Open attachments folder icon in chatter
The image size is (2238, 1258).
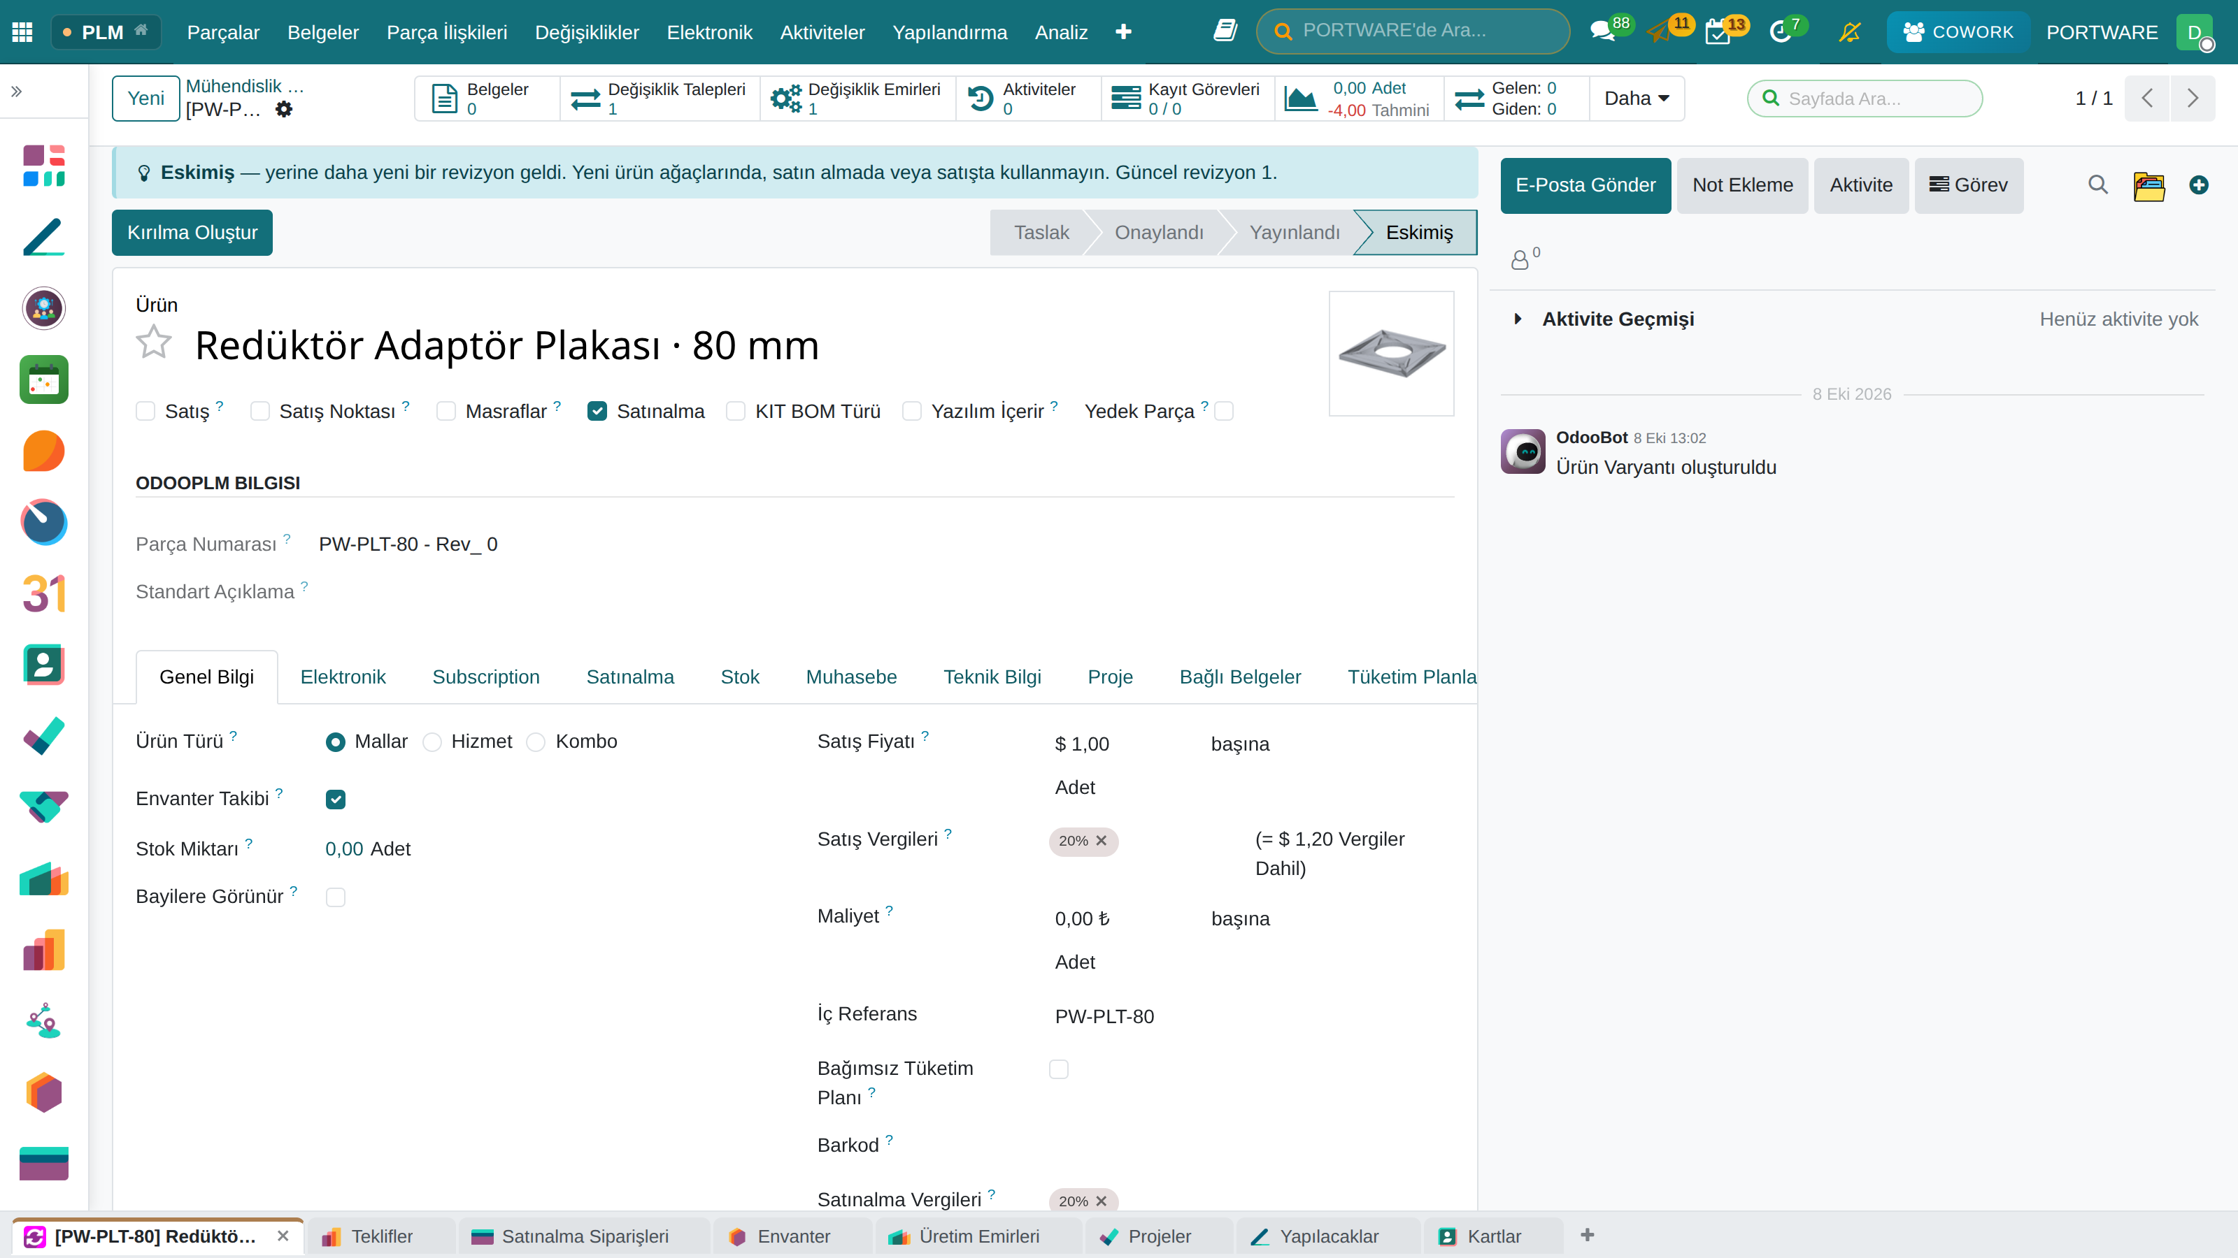click(2148, 186)
